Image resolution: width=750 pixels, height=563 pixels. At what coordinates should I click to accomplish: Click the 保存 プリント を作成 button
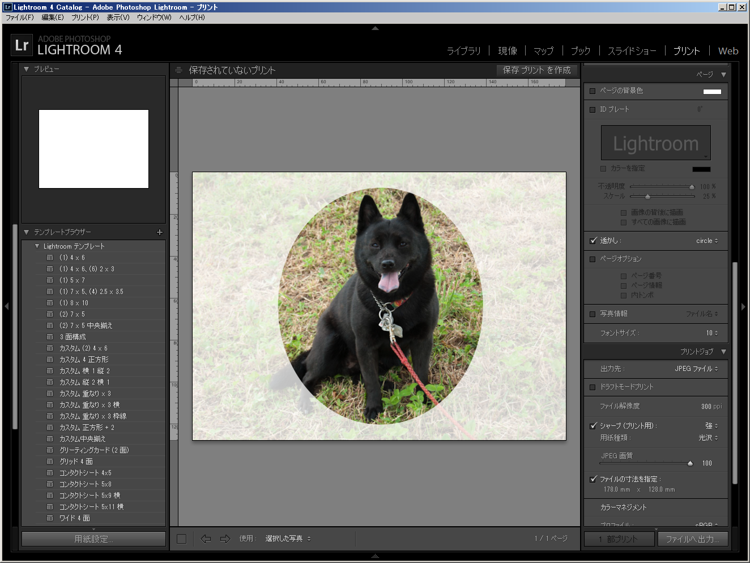536,70
